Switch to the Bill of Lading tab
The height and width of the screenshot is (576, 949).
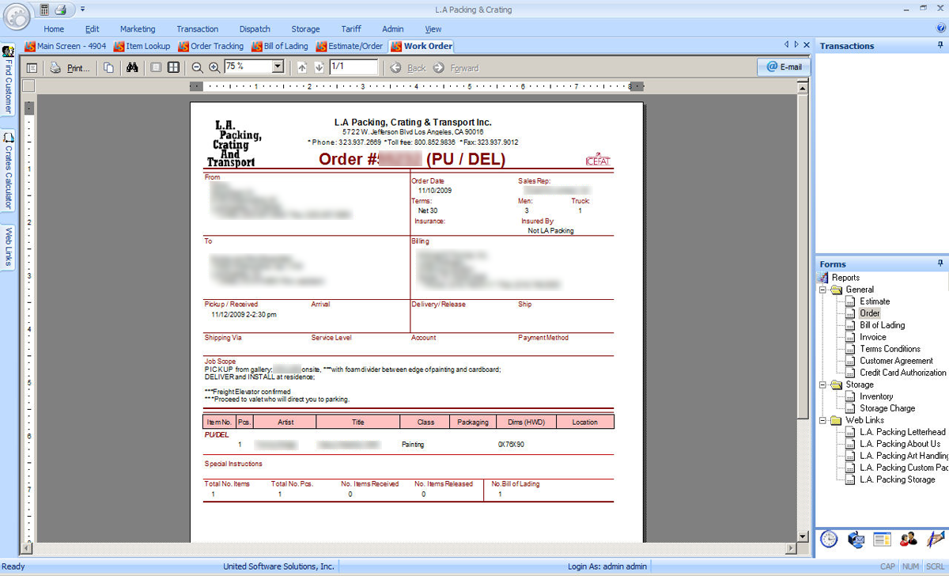(x=280, y=46)
